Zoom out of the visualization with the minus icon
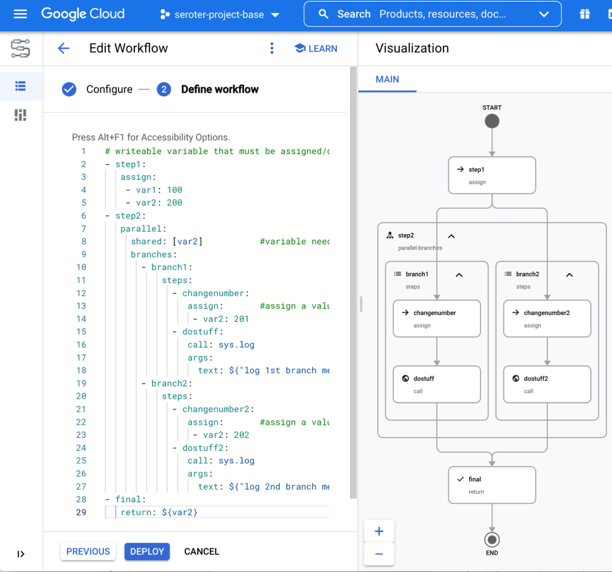612x572 pixels. tap(379, 555)
